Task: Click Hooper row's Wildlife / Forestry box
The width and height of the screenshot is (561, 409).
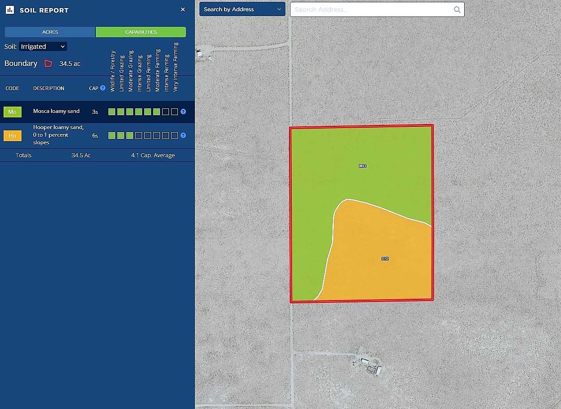Action: click(x=112, y=135)
